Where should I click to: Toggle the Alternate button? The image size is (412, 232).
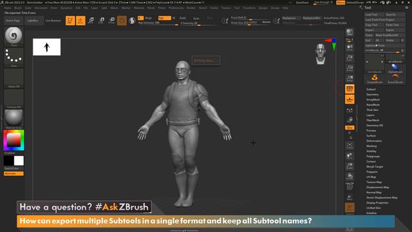[x=14, y=173]
